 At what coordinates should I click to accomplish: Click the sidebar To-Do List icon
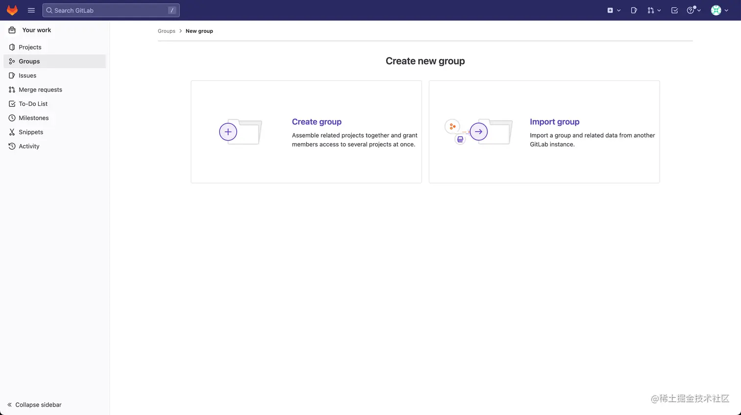(12, 104)
